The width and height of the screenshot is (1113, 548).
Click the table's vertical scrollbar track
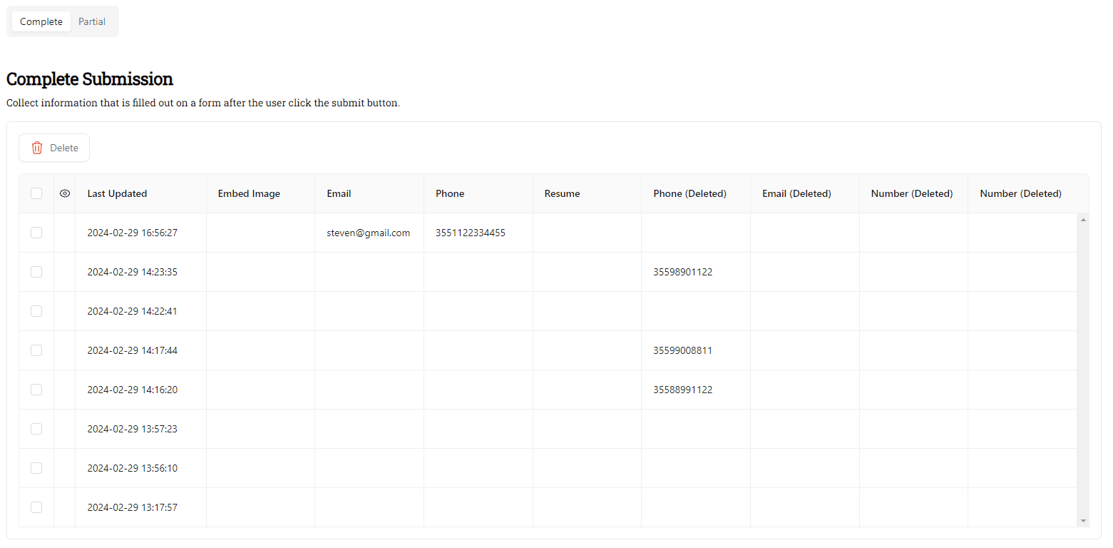coord(1083,370)
